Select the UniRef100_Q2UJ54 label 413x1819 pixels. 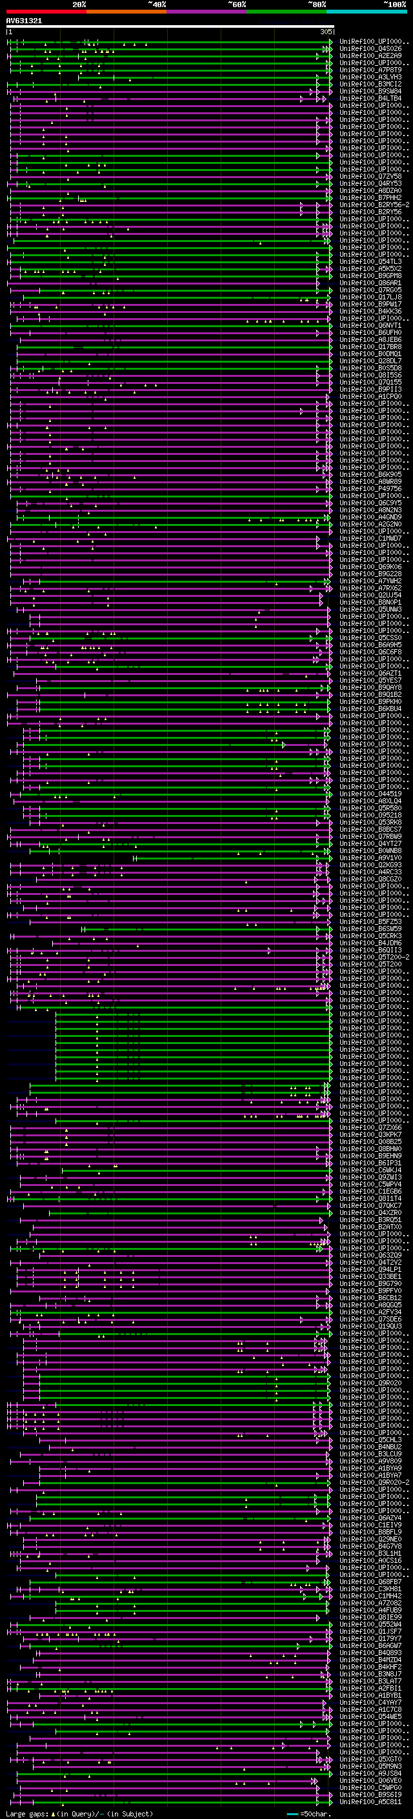370,594
